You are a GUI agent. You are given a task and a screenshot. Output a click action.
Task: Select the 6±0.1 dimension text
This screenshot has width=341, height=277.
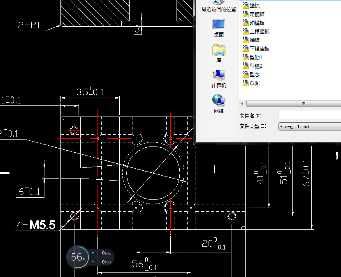29,191
